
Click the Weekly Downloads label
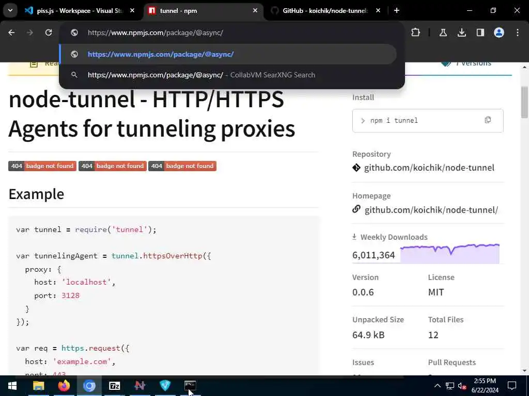(394, 237)
